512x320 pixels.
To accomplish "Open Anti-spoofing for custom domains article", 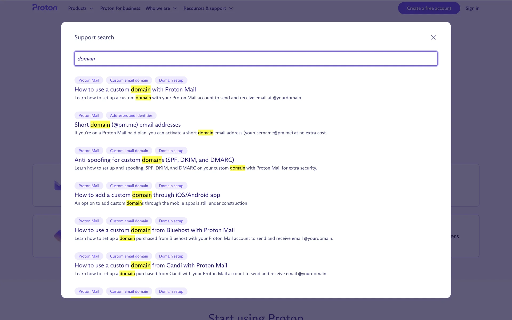I will point(154,160).
